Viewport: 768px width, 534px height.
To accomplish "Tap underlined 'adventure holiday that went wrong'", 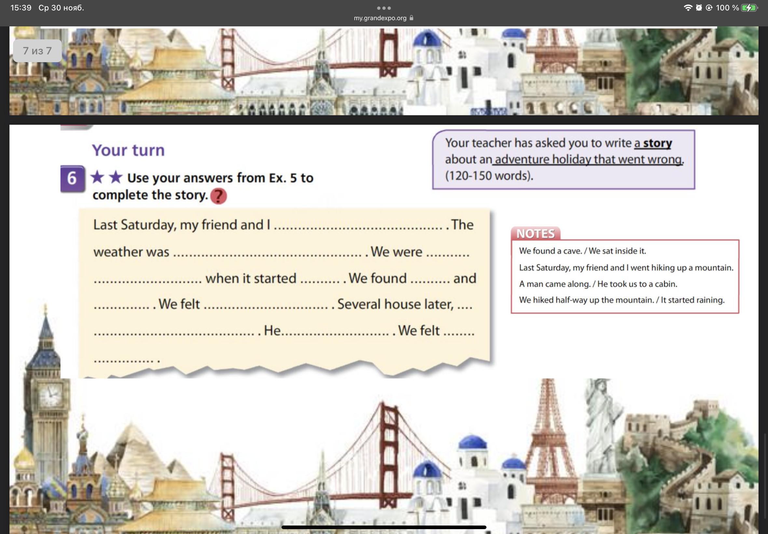I will (x=588, y=160).
